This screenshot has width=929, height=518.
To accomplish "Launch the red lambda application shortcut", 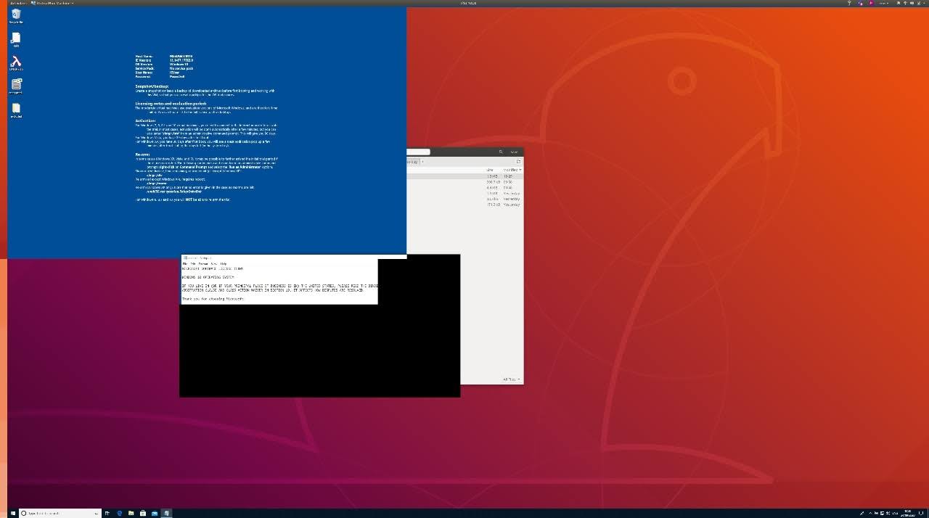I will (16, 64).
